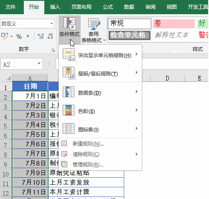Switch to the 审阅 tab
209x199 pixels.
pos(150,7)
